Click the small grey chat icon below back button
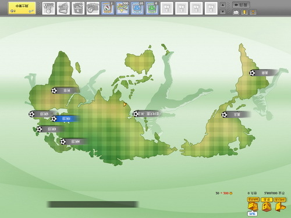The width and height of the screenshot is (291, 218). pos(236,12)
